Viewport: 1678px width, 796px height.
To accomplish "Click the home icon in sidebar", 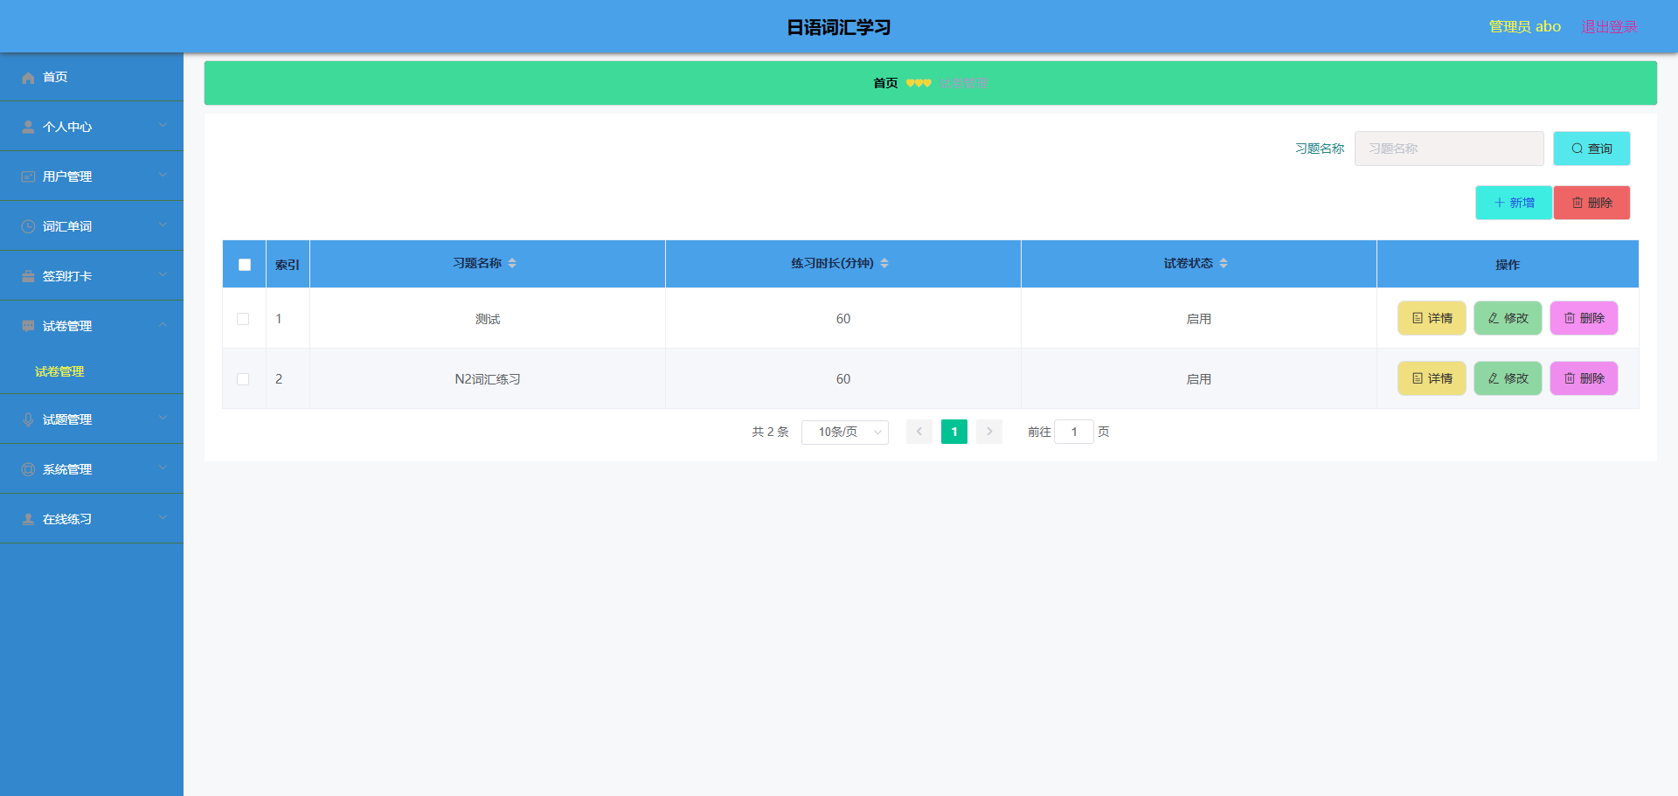I will coord(28,78).
